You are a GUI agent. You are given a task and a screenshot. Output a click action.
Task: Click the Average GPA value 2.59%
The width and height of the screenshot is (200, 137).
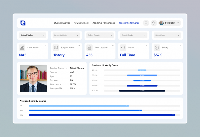(x=72, y=88)
